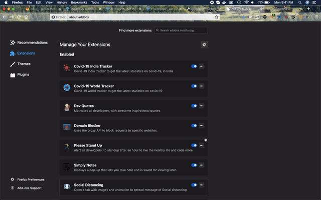Click the Social Distancing extension icon
This screenshot has height=200, width=321.
pyautogui.click(x=67, y=186)
